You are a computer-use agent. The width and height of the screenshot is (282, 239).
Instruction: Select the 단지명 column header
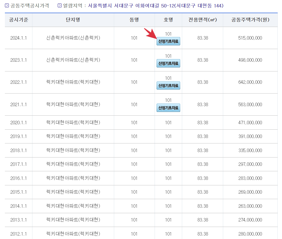pyautogui.click(x=73, y=20)
